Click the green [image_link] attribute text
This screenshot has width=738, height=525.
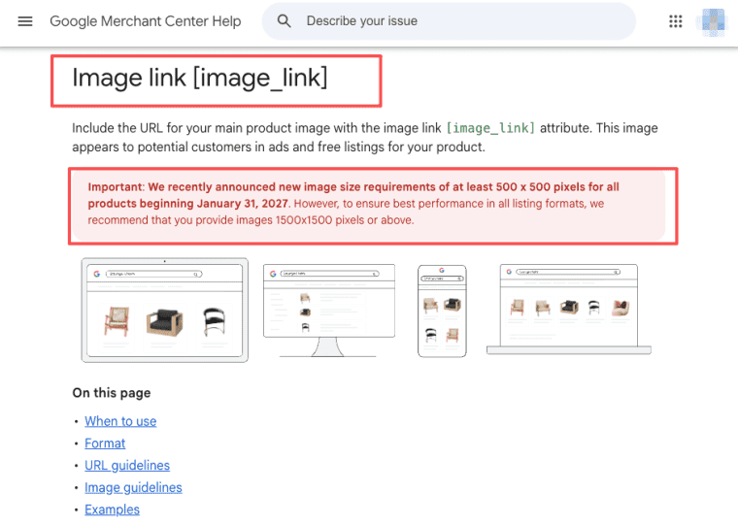(x=490, y=128)
